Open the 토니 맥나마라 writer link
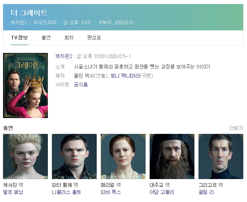Image resolution: width=247 pixels, height=202 pixels. [x=125, y=76]
